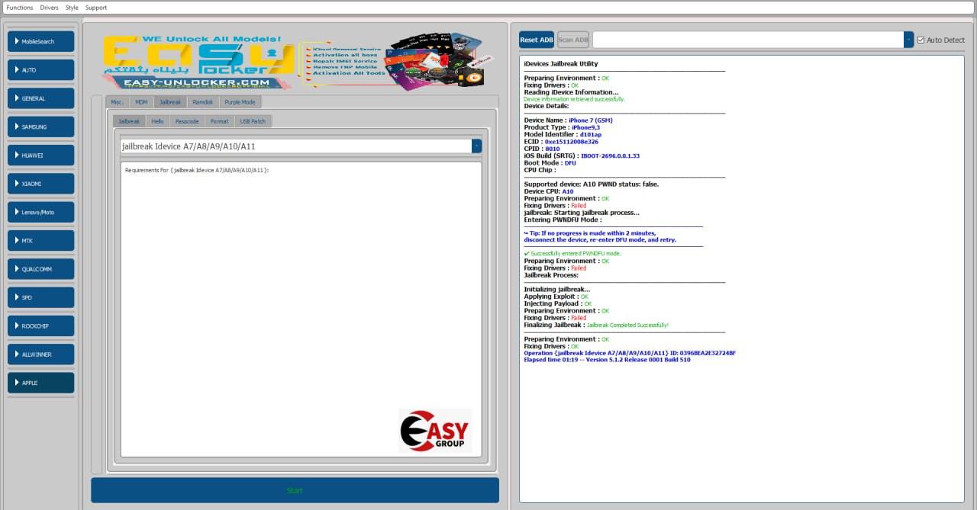
Task: Click the 'Injecting Payload : OK' line
Action: click(x=557, y=303)
